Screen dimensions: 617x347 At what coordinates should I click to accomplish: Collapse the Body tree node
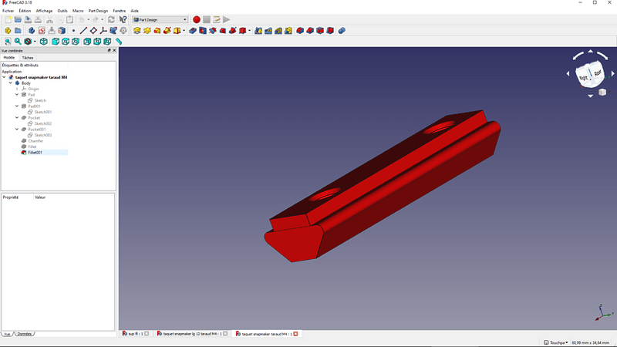coord(11,83)
